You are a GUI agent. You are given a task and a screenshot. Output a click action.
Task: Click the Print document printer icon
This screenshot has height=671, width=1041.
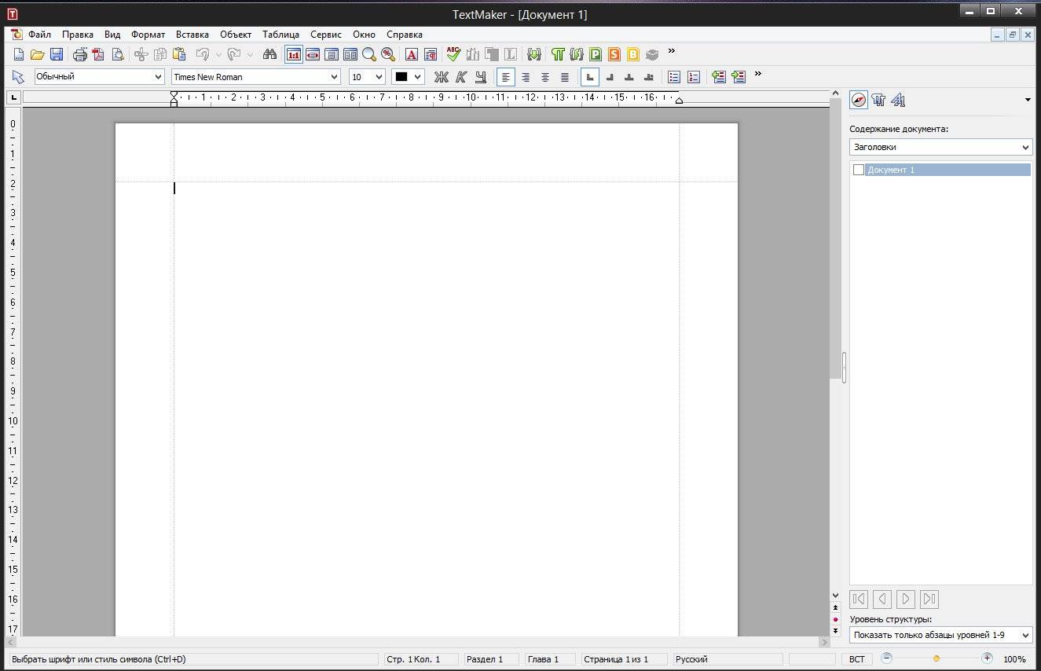coord(80,54)
